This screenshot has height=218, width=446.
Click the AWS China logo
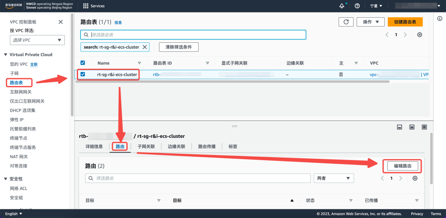[14, 6]
